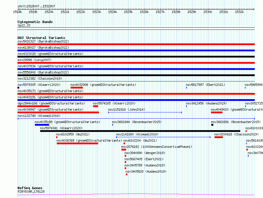Image resolution: width=263 pixels, height=198 pixels.
Task: Click the 1518k ruler tick label
Action: coord(17,12)
